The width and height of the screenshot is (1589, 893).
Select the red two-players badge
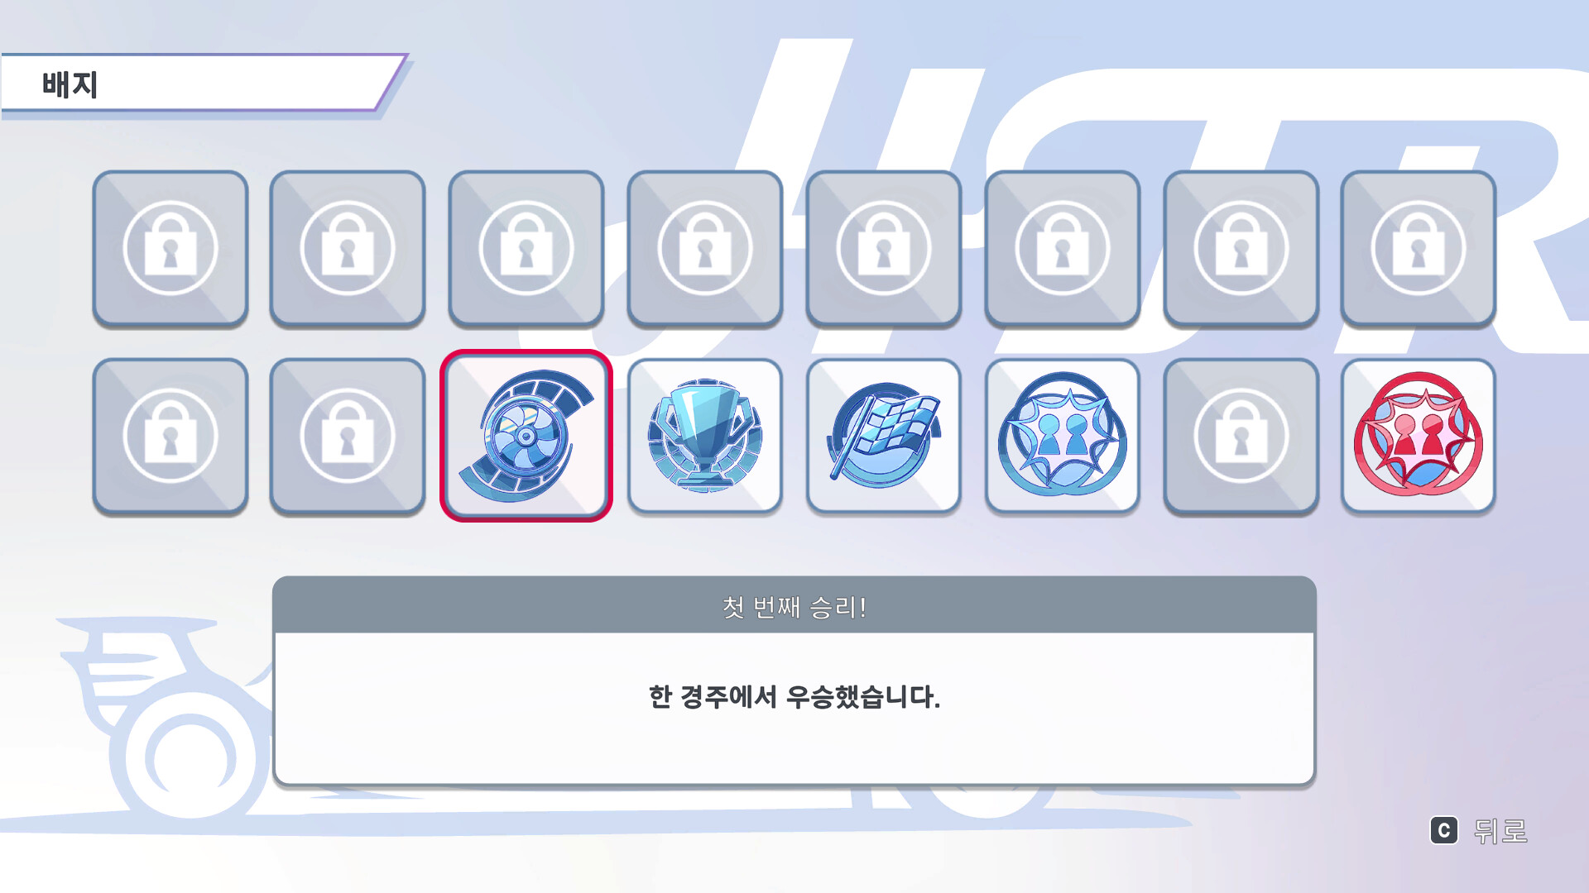[1419, 436]
